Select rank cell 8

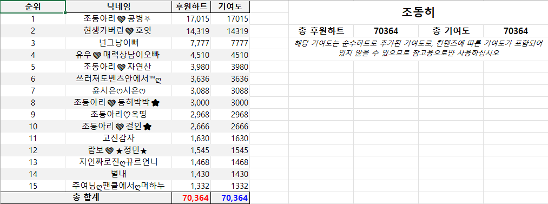33,102
